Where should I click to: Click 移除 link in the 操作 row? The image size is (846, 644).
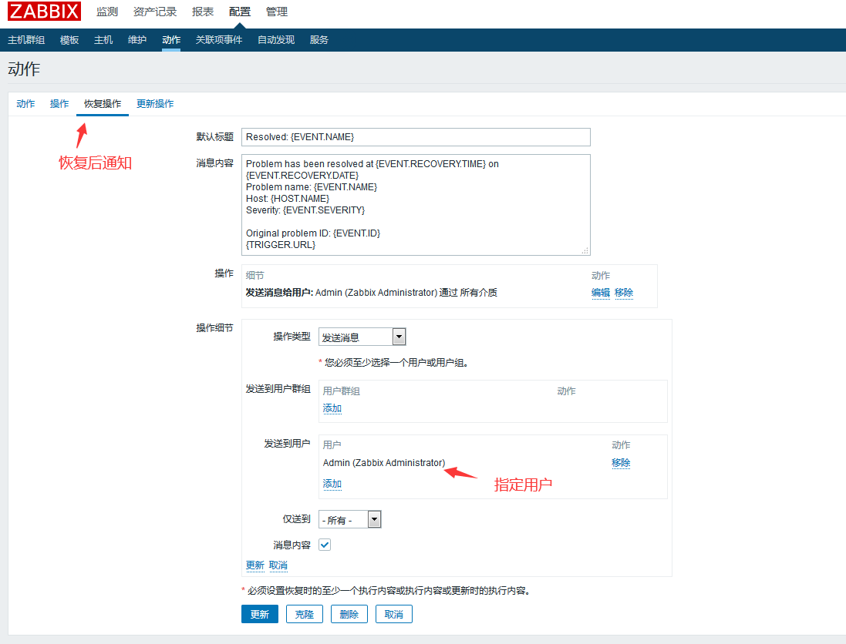pyautogui.click(x=624, y=293)
